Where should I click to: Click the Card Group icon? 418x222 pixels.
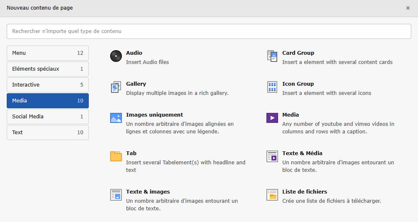coord(272,56)
